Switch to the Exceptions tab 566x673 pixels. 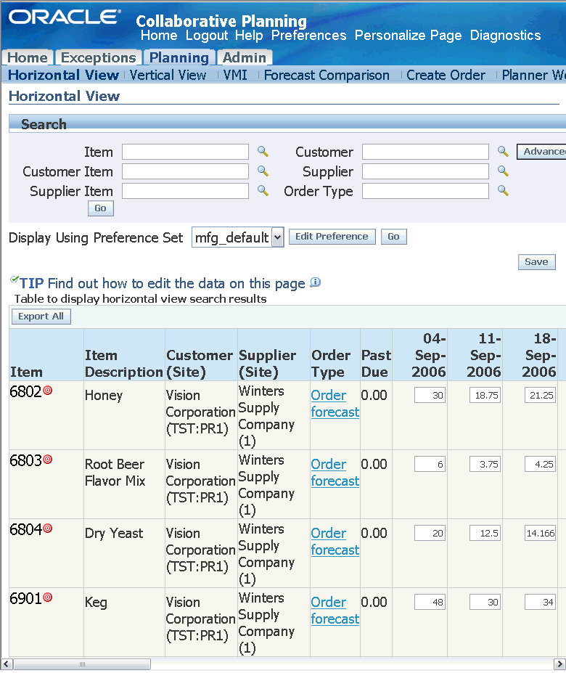pos(98,57)
